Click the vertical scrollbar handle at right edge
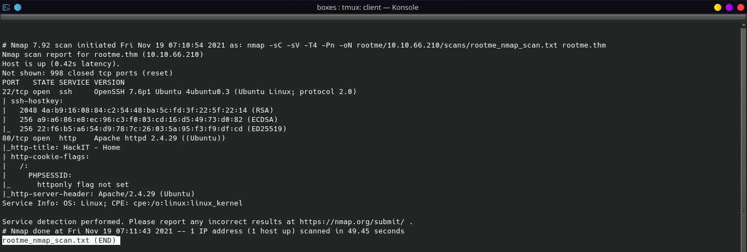Viewport: 747px width, 252px height. pyautogui.click(x=744, y=211)
